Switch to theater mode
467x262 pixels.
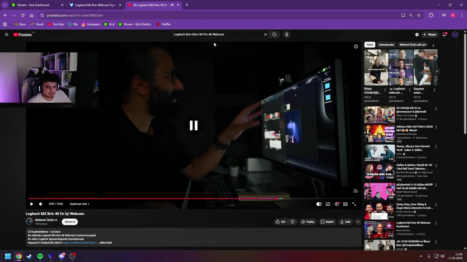[x=346, y=204]
